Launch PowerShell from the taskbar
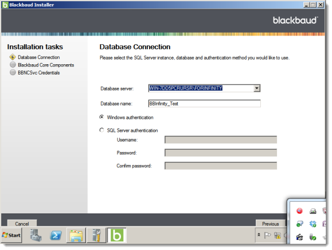 (56, 235)
